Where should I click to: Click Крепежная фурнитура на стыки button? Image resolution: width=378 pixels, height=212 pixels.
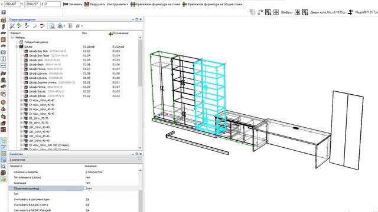pyautogui.click(x=155, y=4)
